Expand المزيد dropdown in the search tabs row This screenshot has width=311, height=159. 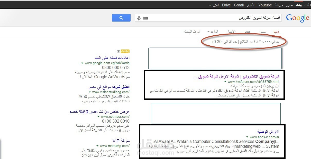coord(213,32)
